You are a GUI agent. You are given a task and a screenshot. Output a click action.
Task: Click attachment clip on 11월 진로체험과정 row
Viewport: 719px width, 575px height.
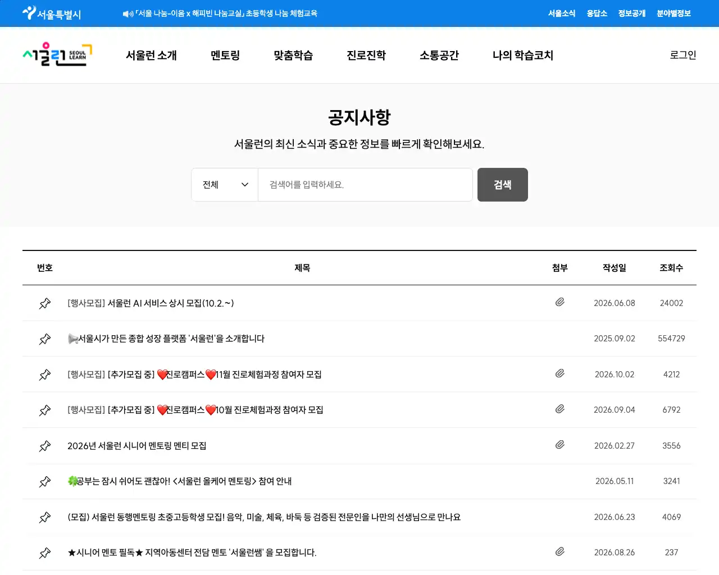click(x=560, y=373)
